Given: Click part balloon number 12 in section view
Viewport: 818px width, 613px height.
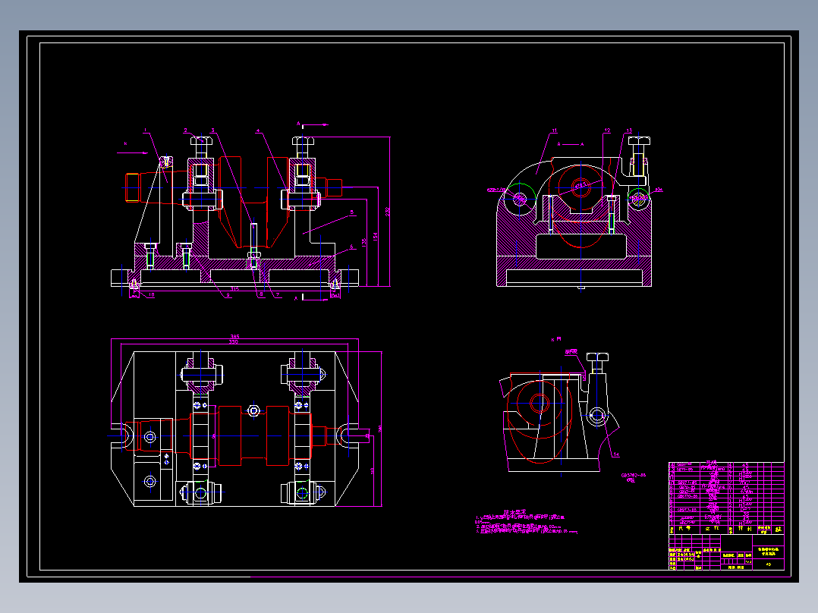Looking at the screenshot, I should 607,130.
